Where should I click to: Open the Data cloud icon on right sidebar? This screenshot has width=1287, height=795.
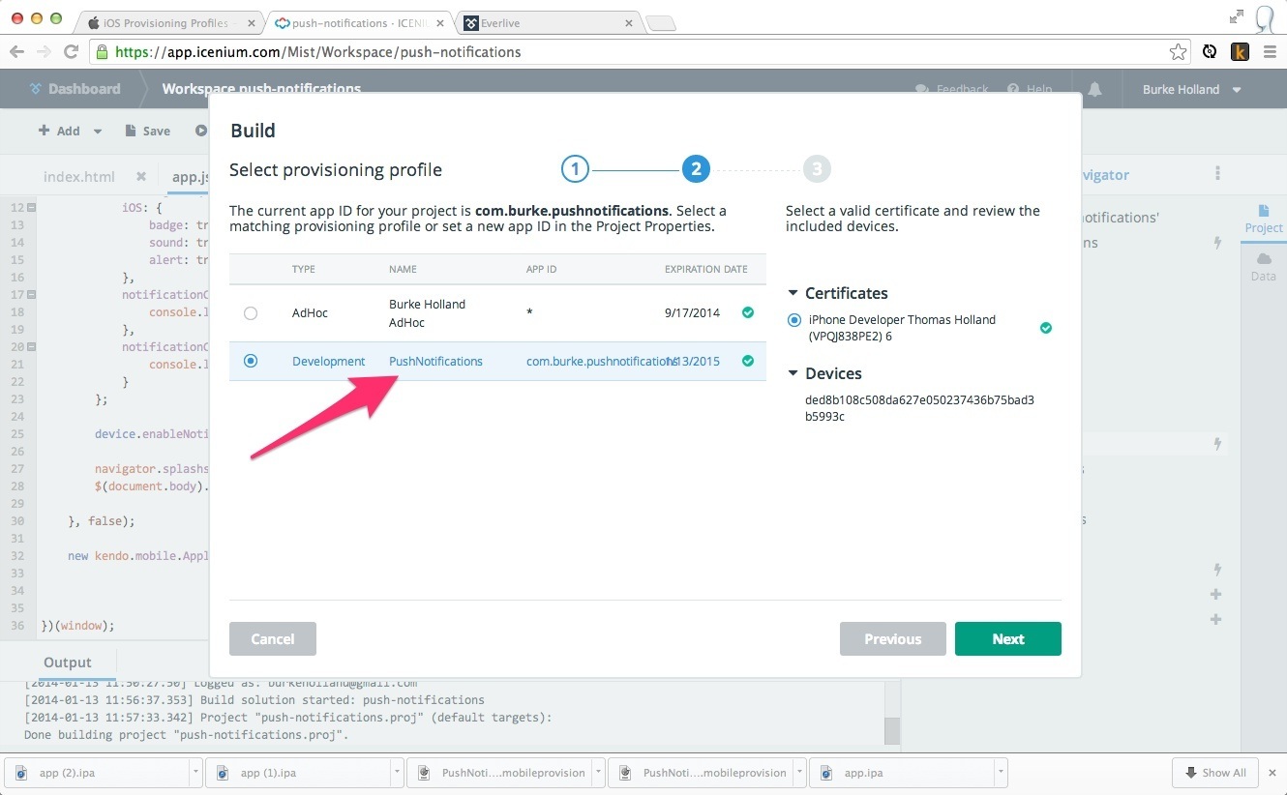click(1264, 266)
